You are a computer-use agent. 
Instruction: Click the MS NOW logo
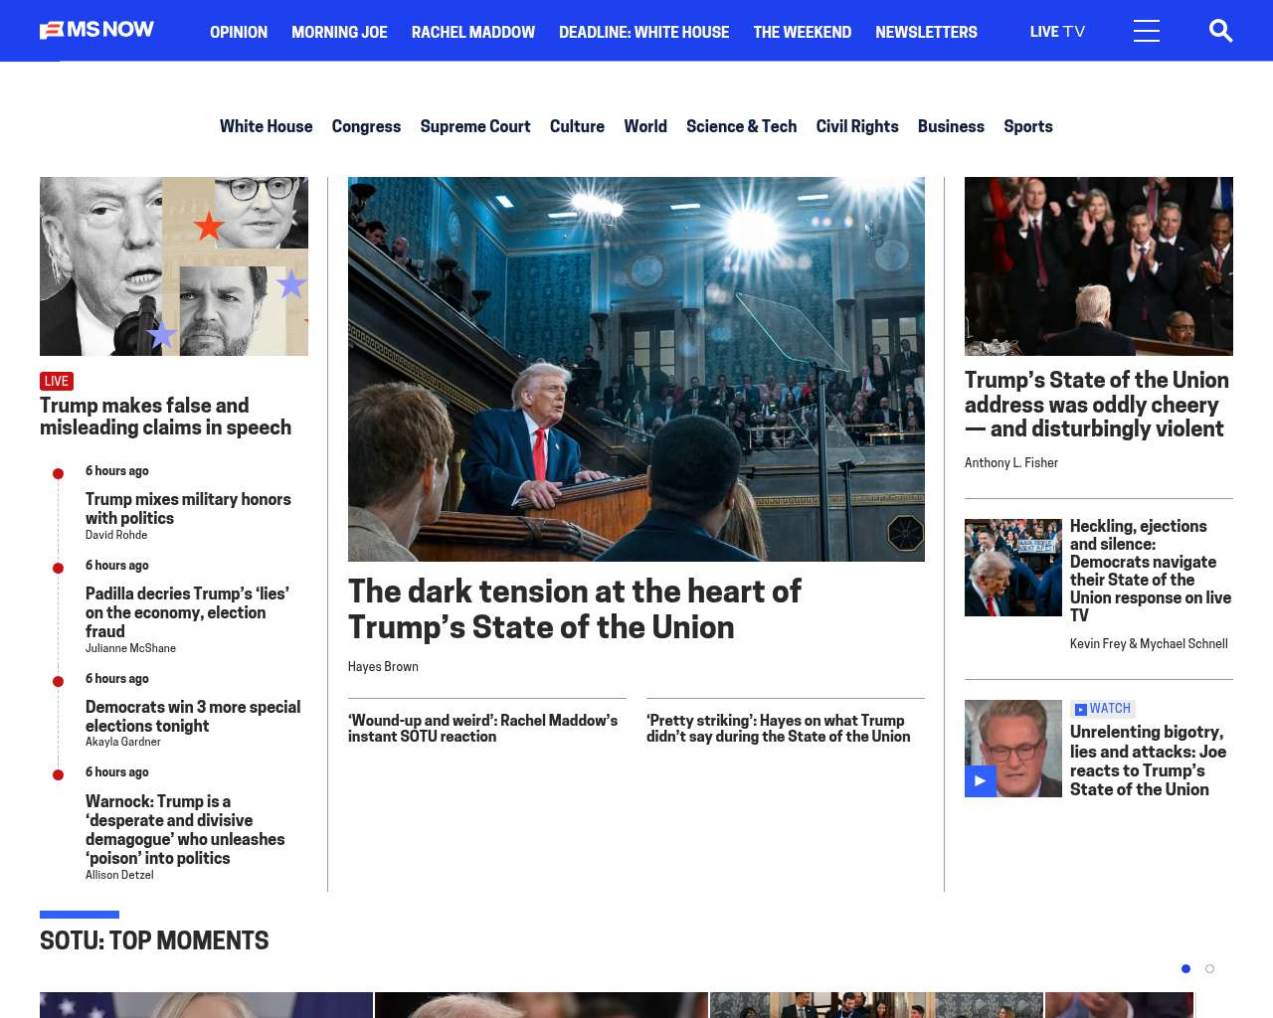(96, 30)
